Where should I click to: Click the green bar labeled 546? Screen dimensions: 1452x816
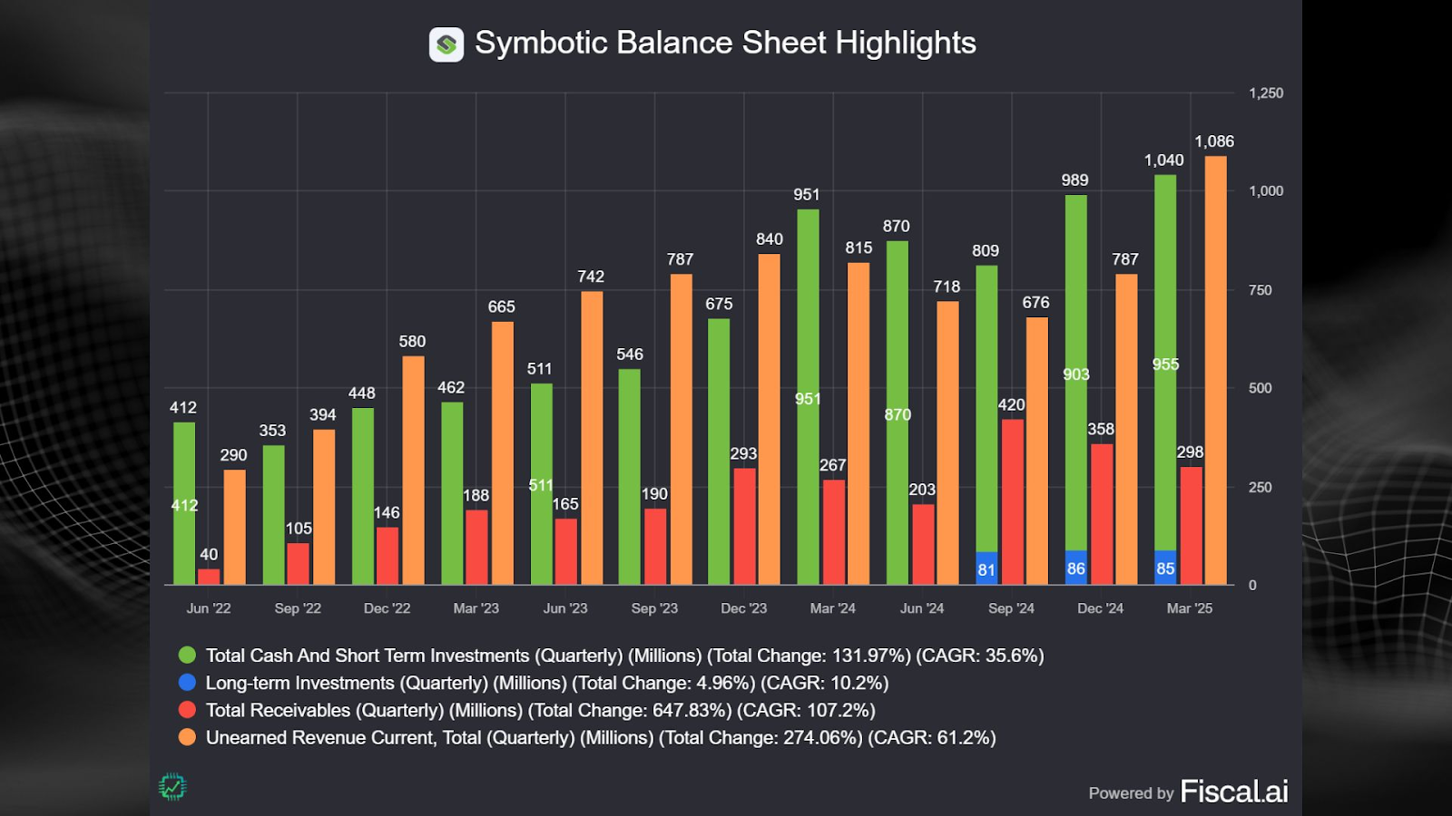pyautogui.click(x=629, y=477)
